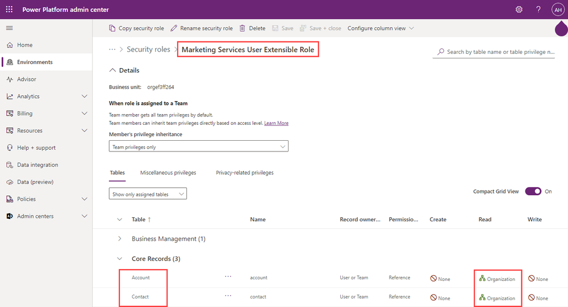Screen dimensions: 568x307
Task: Go to Security roles breadcrumb
Action: click(148, 49)
